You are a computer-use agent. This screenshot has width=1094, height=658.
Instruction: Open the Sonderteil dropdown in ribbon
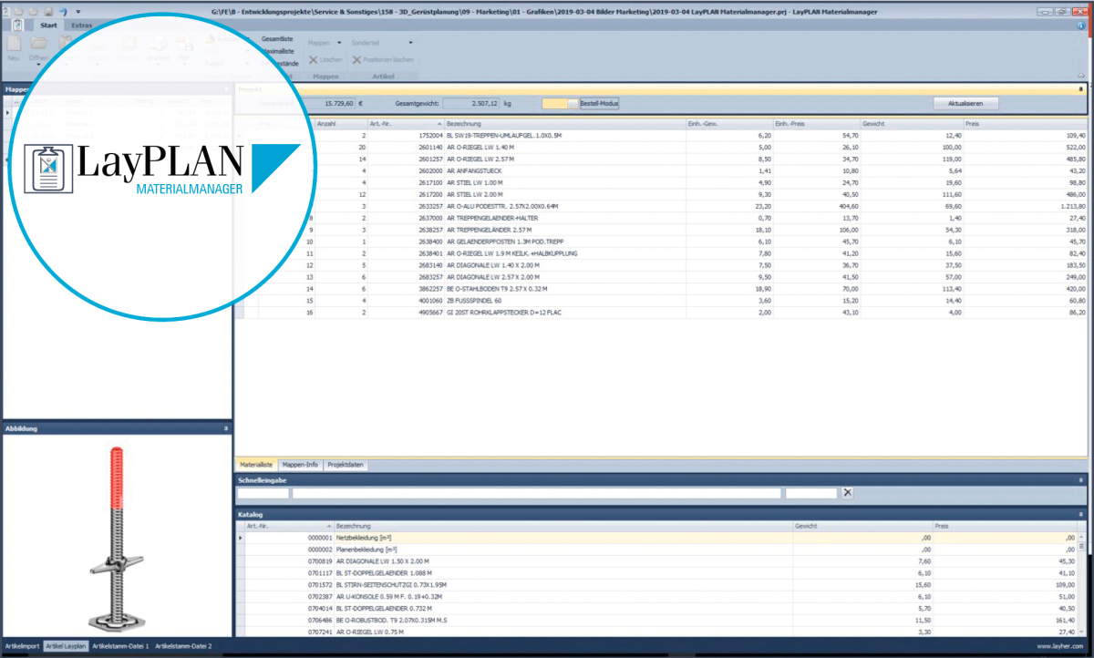[383, 43]
